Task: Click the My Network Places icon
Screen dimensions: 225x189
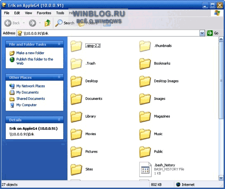Action: 12,86
